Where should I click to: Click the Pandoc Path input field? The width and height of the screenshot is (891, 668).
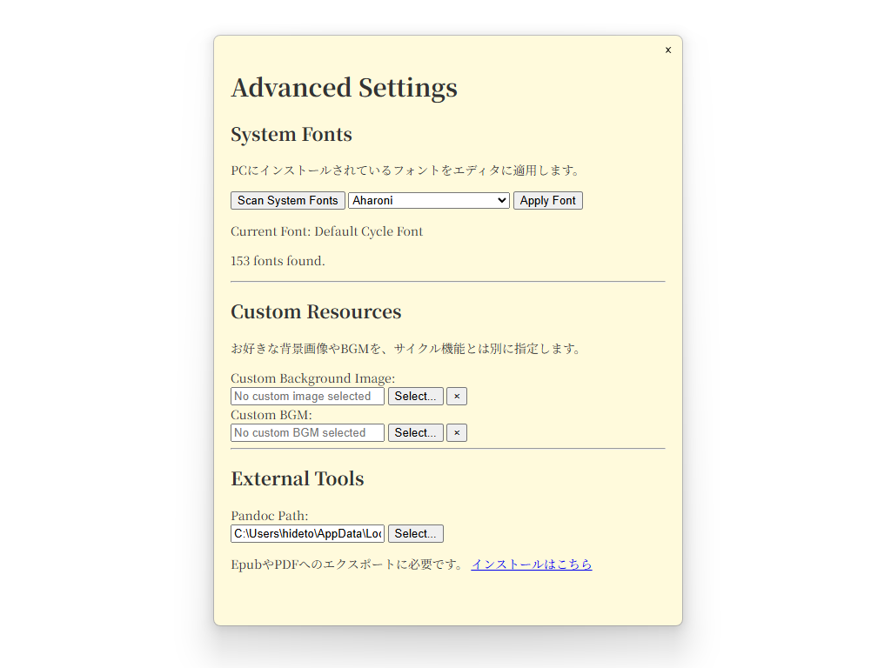coord(306,533)
